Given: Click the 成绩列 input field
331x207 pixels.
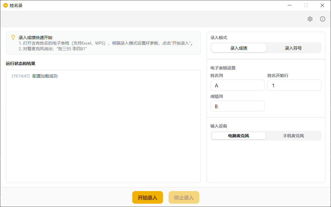Looking at the screenshot, I should coord(237,106).
